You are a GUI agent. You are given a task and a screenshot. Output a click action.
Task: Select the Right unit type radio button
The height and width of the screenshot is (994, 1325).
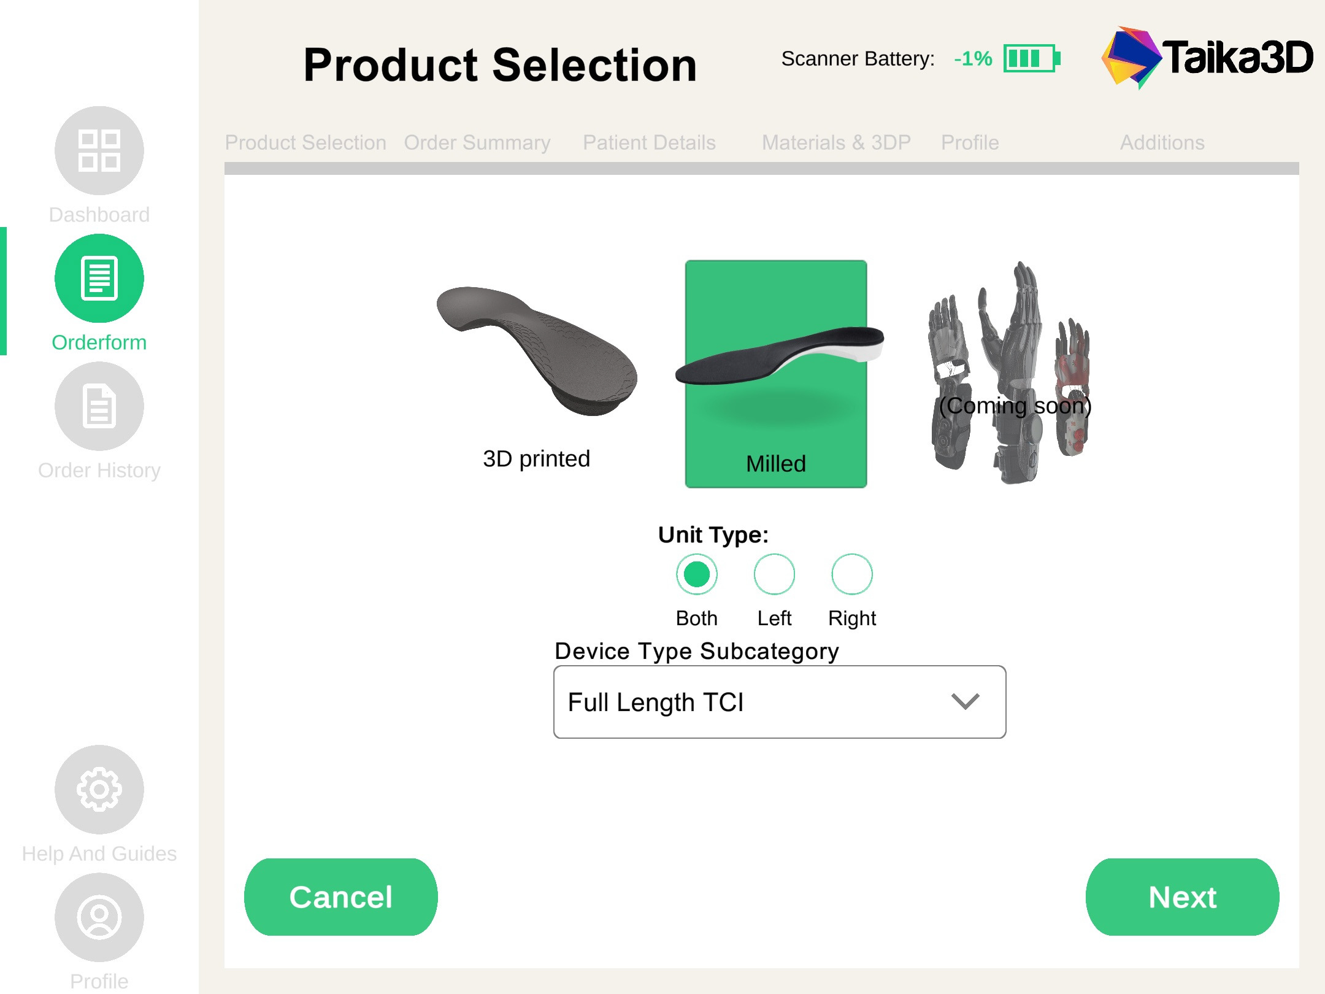tap(852, 574)
